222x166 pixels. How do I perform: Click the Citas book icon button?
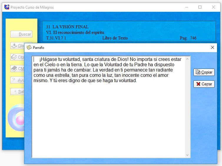17,57
